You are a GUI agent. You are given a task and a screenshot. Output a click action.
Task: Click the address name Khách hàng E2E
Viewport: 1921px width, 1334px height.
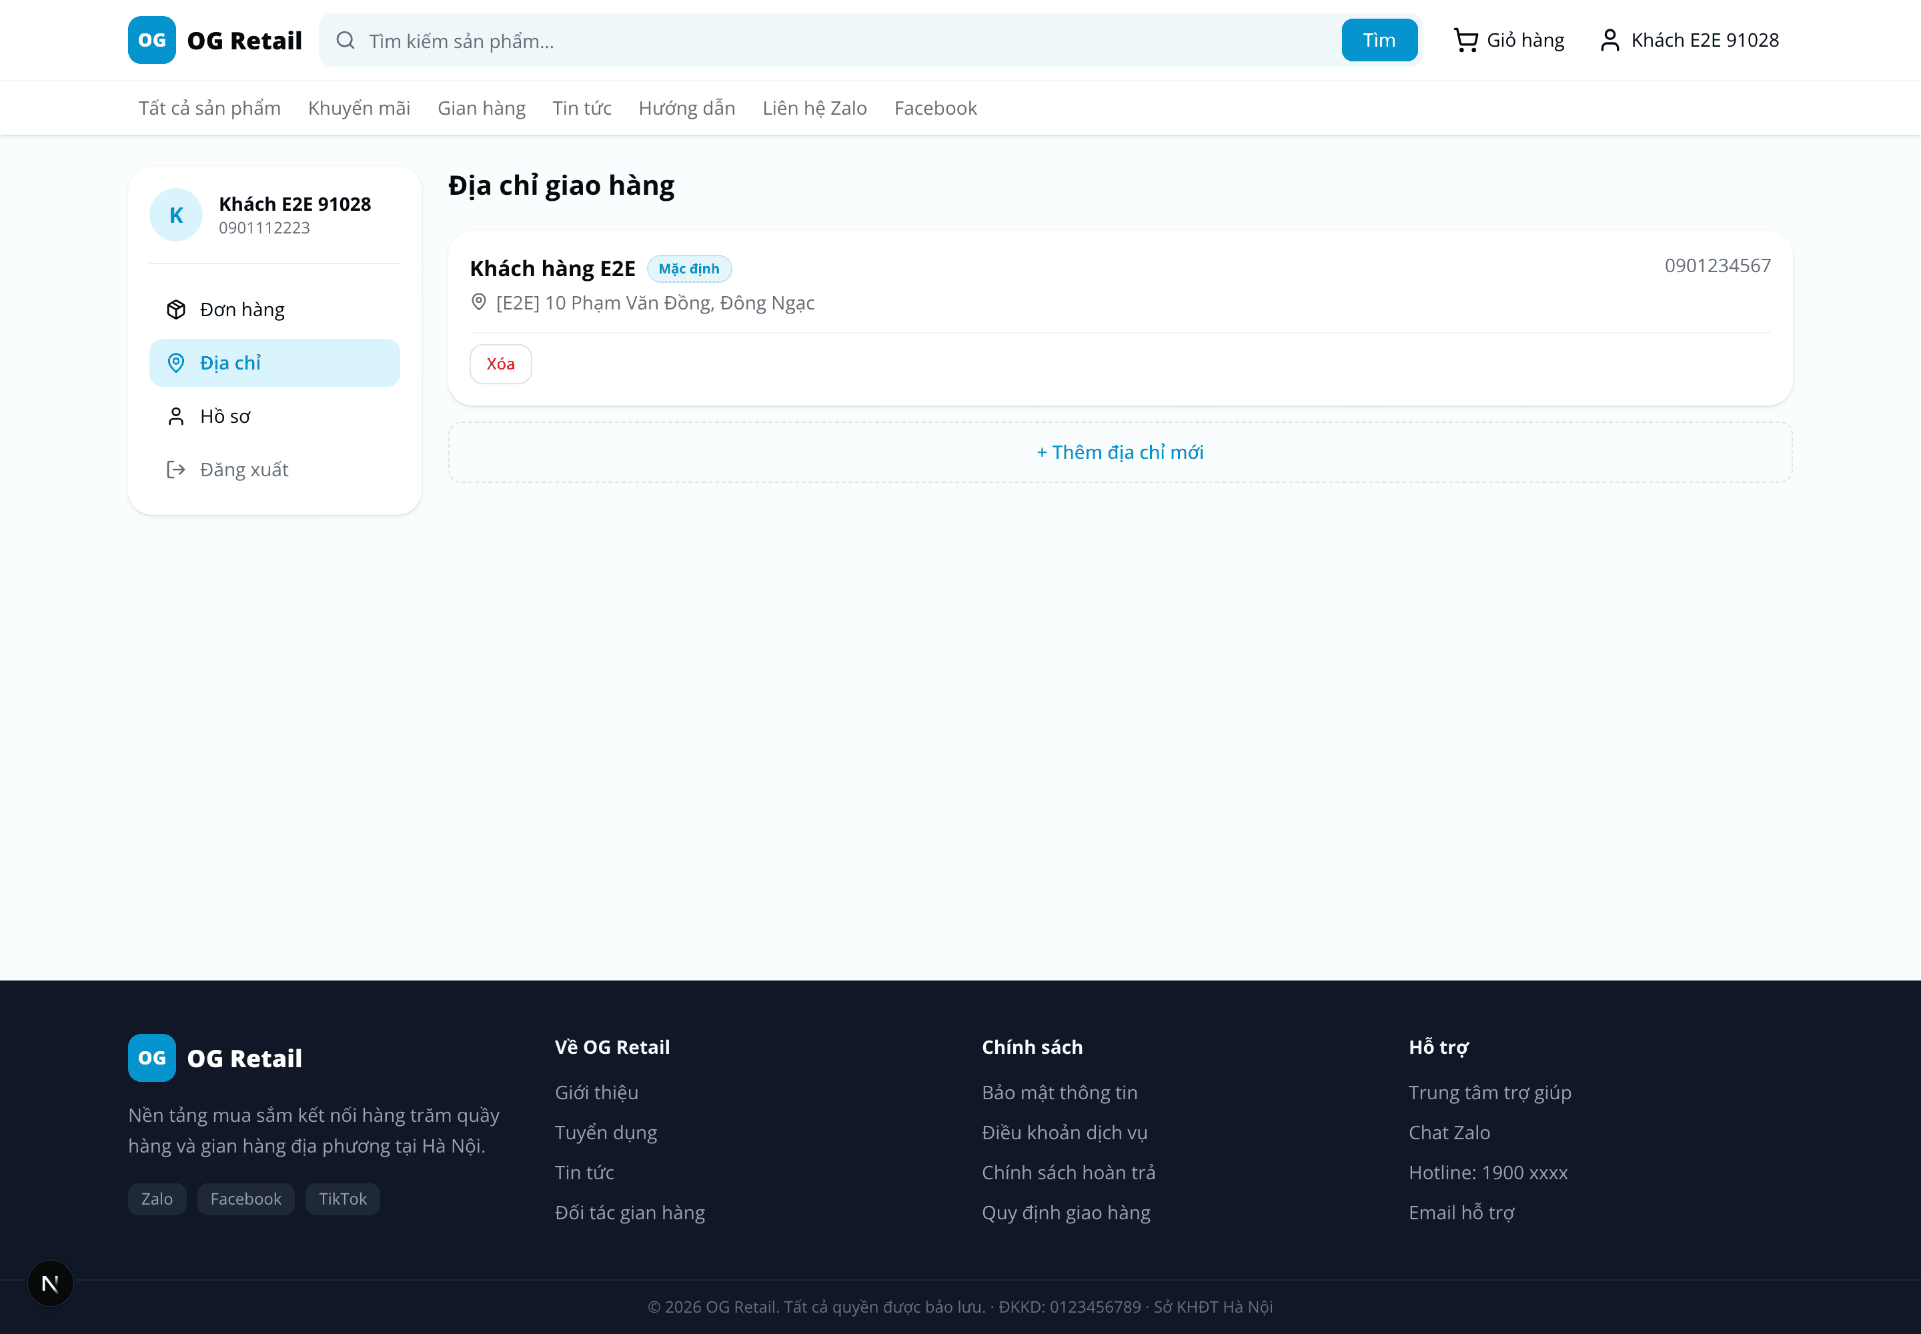click(x=552, y=268)
